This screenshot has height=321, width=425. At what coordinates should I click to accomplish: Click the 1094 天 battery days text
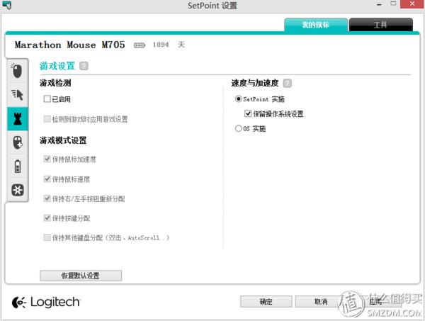tap(169, 45)
